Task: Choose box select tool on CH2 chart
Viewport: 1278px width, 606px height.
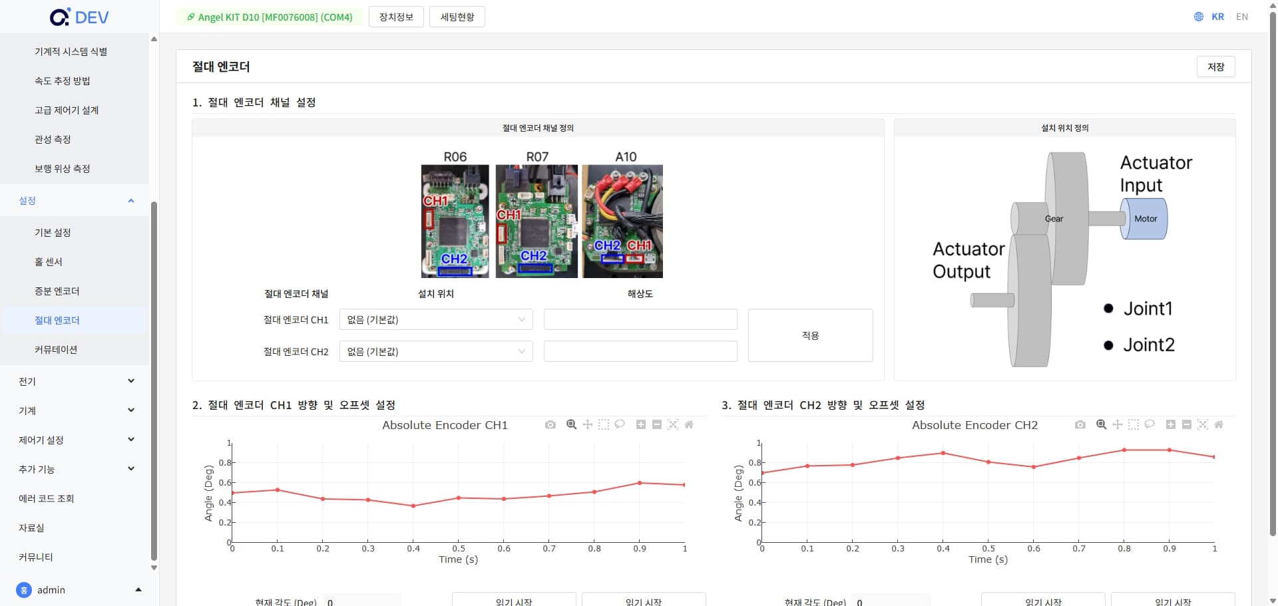Action: tap(1133, 424)
